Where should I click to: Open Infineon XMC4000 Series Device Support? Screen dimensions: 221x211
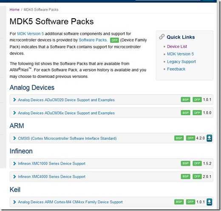click(x=51, y=177)
